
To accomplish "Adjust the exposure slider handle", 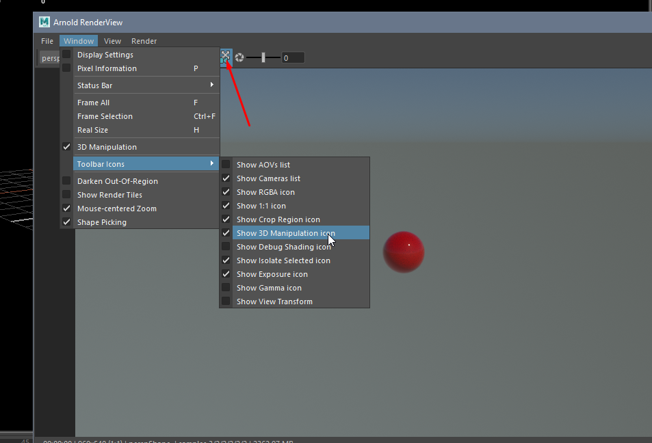I will click(263, 57).
